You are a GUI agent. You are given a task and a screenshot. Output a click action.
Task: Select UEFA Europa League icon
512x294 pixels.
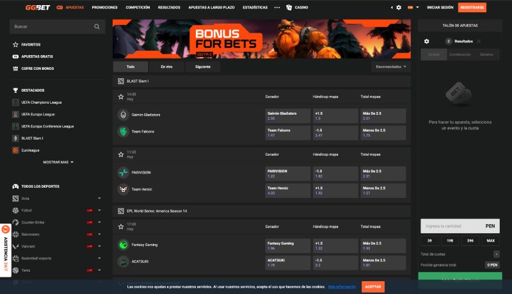(15, 114)
